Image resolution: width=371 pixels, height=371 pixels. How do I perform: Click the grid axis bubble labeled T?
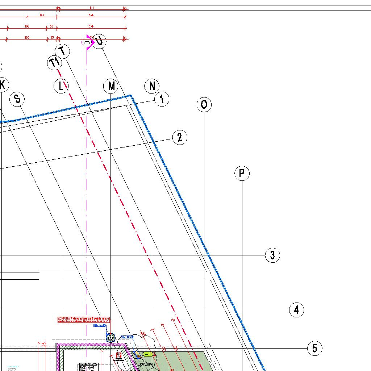(62, 51)
